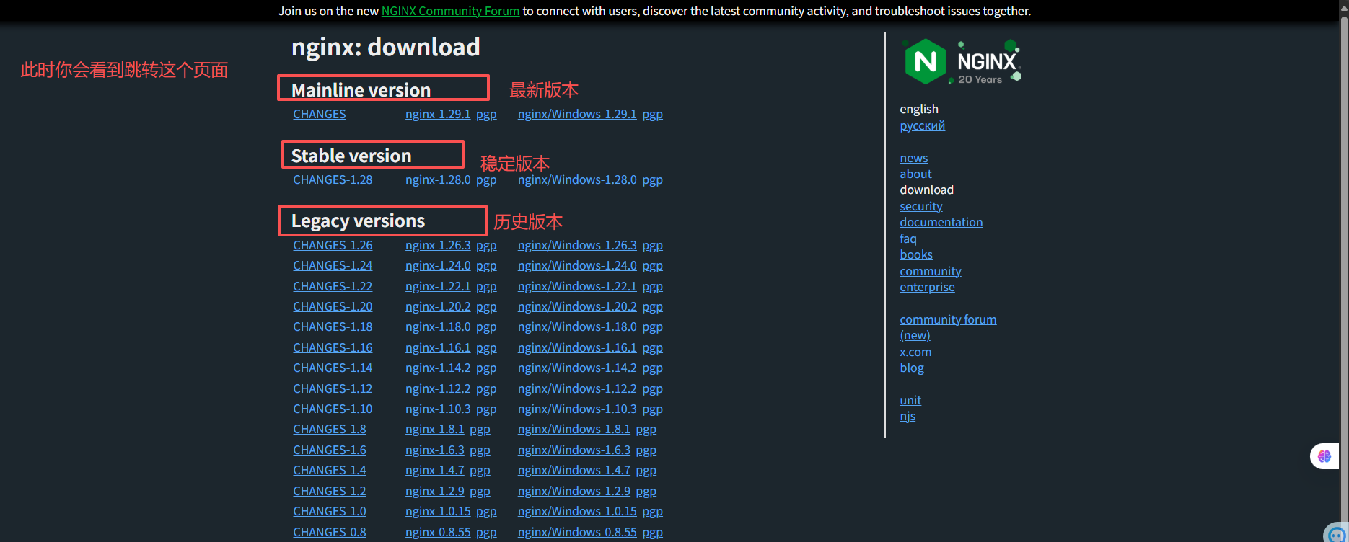Download nginx-1.24.0
Screen dimensions: 1349x542
pos(438,265)
